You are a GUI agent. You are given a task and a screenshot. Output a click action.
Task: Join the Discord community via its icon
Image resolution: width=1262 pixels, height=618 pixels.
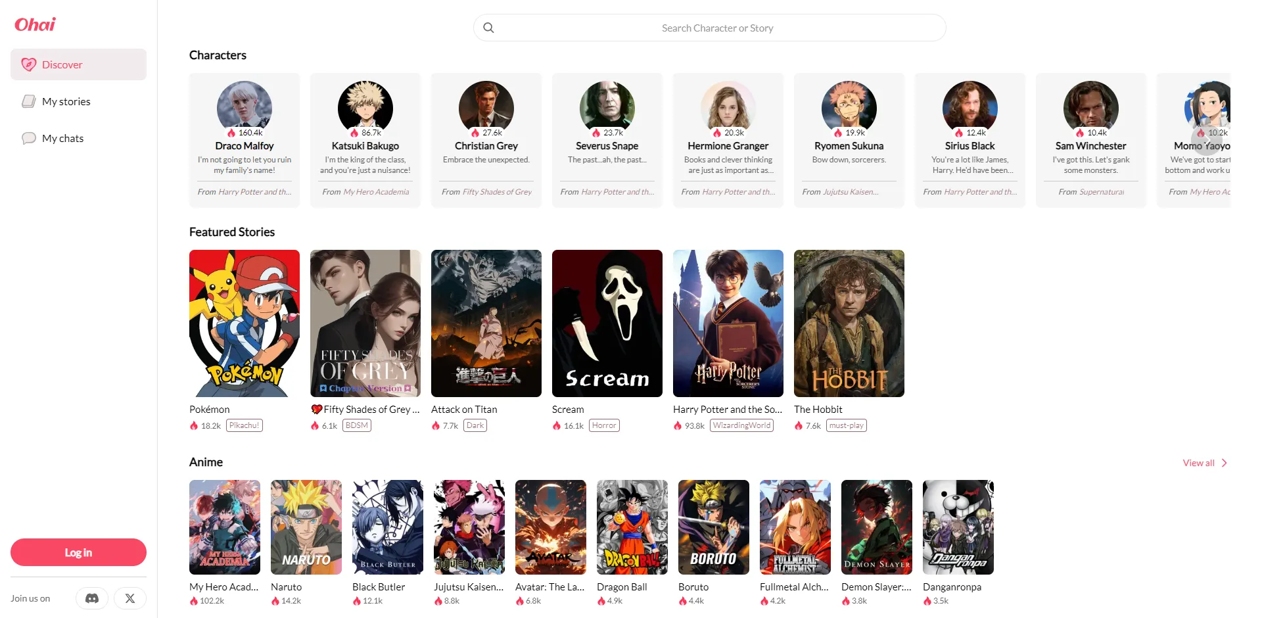(91, 598)
